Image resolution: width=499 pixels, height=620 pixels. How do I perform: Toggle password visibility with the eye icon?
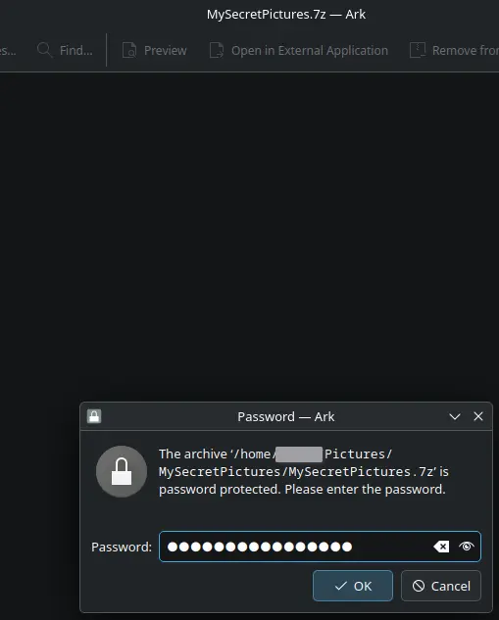tap(467, 547)
